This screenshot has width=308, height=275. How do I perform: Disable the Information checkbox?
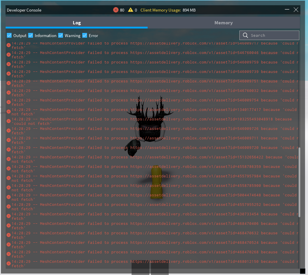(31, 35)
